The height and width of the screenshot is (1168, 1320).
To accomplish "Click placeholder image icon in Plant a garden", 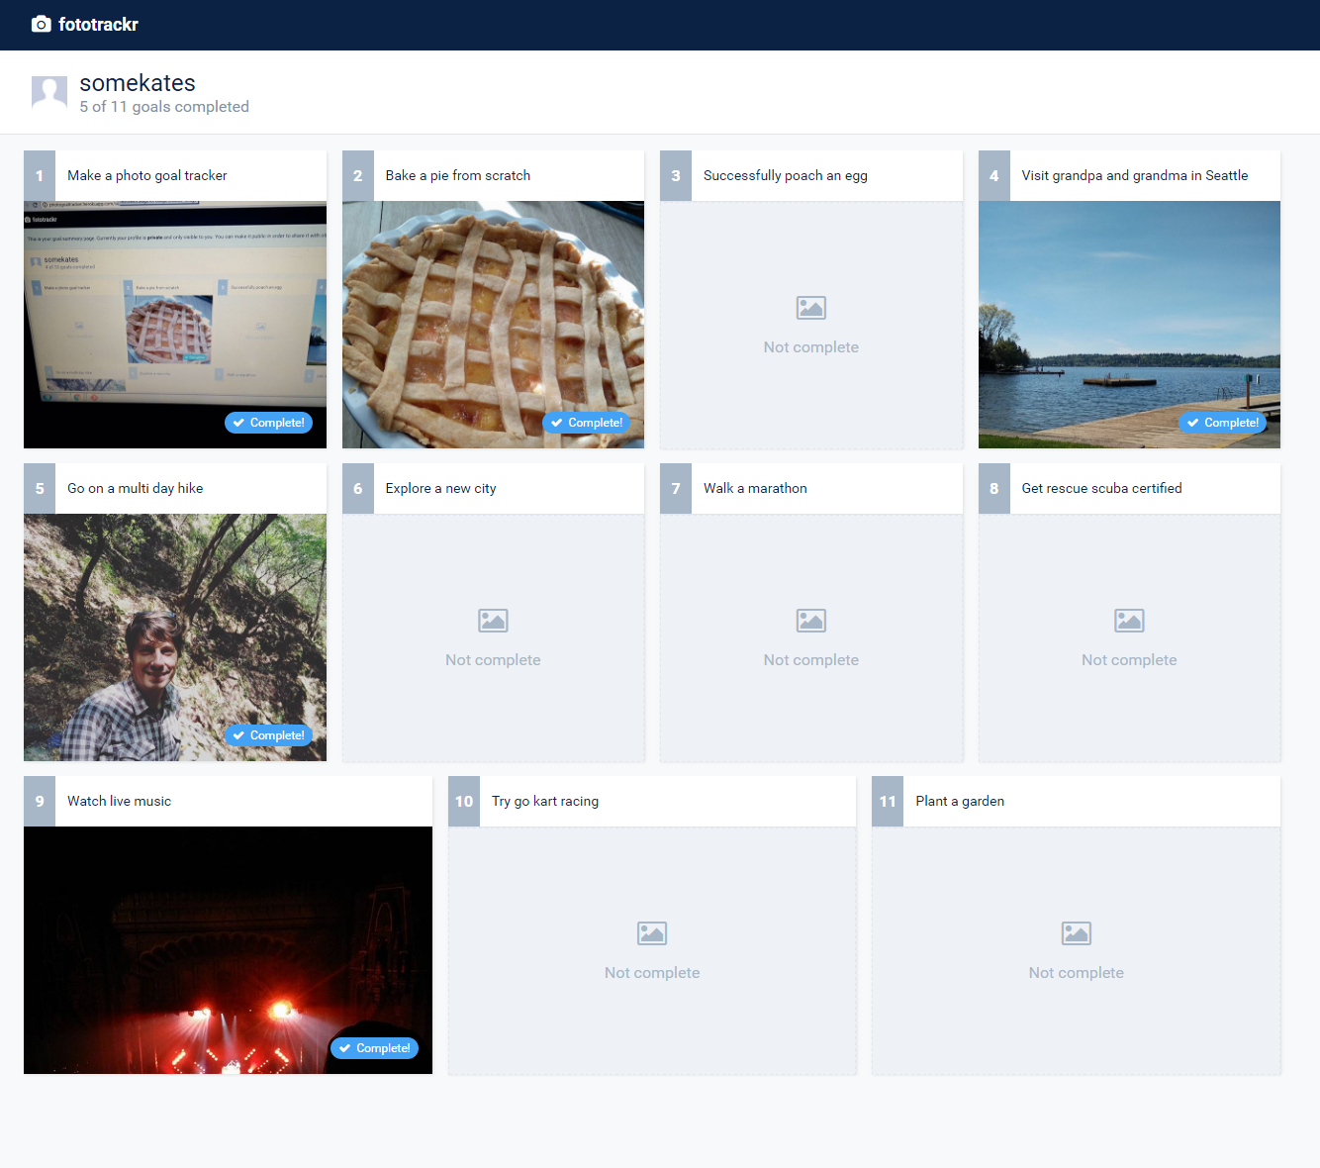I will pos(1076,933).
